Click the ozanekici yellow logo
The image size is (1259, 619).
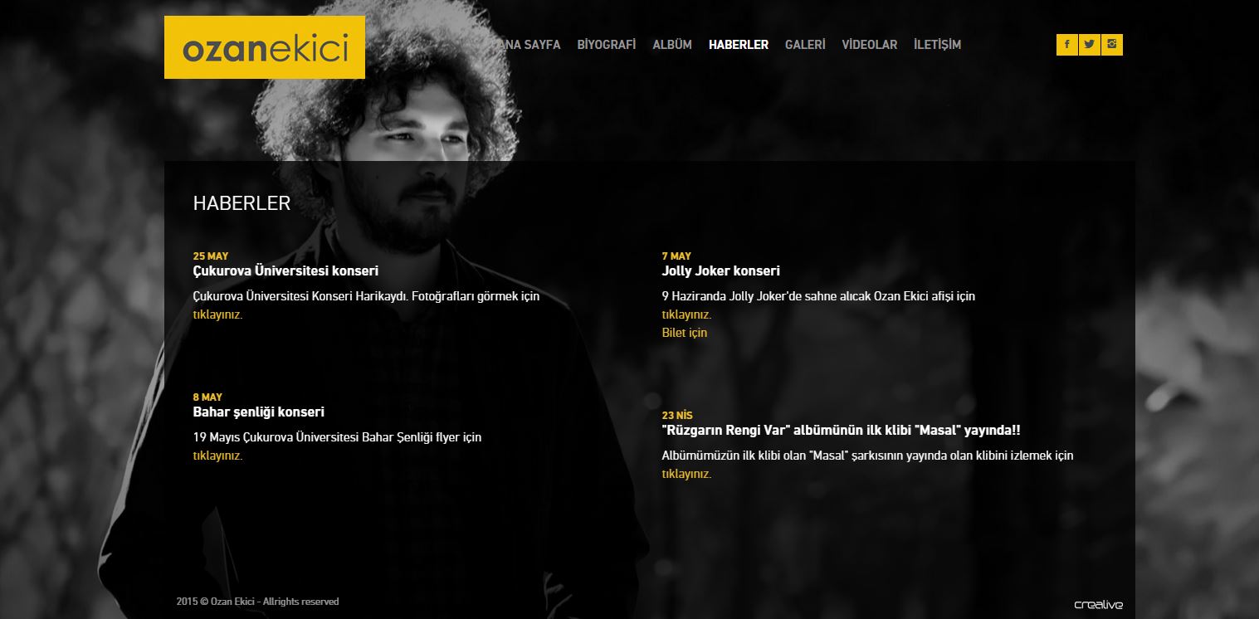tap(265, 47)
